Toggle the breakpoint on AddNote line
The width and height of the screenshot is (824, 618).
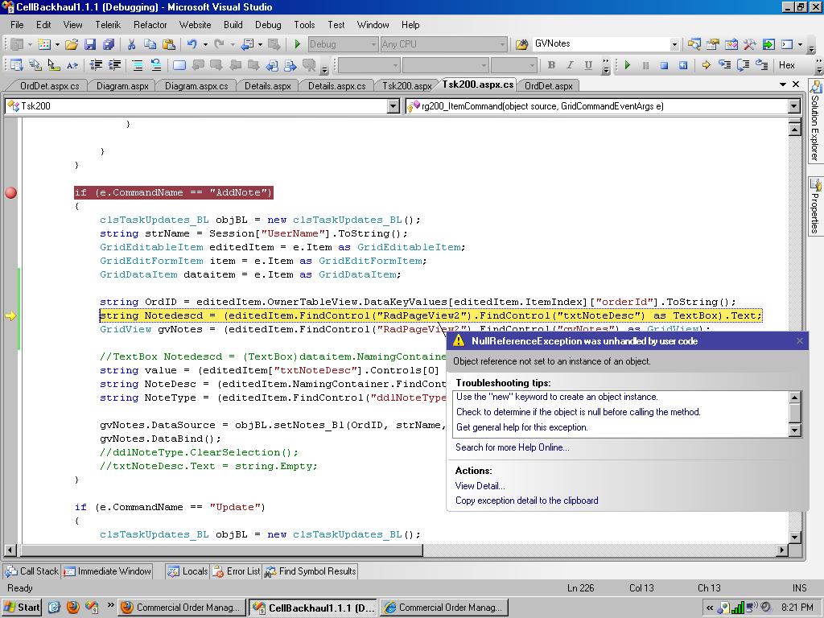tap(10, 192)
